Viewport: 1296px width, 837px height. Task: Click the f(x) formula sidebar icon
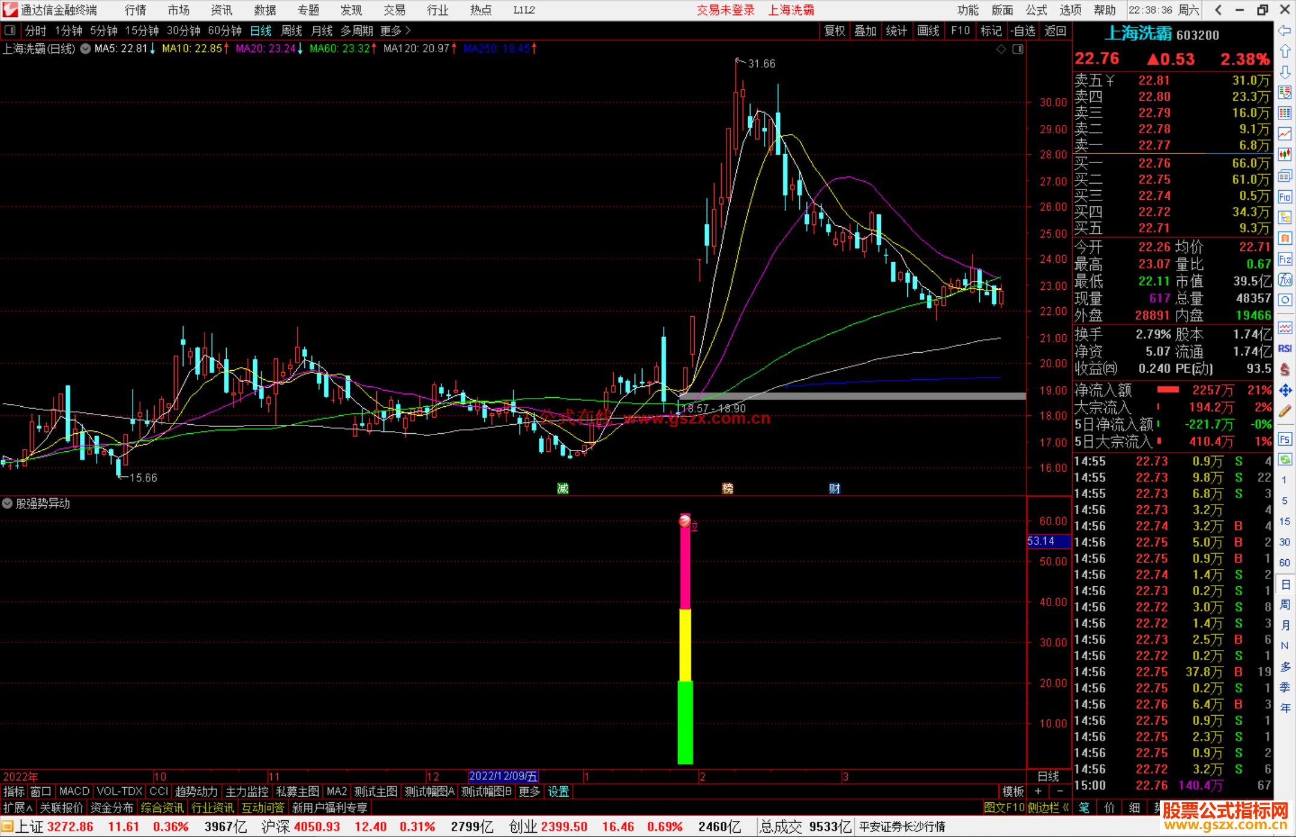(1285, 280)
